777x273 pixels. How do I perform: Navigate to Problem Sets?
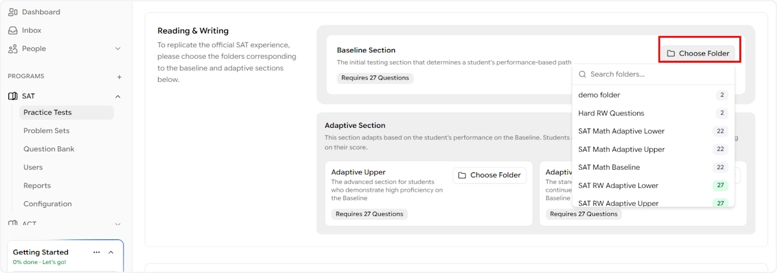click(46, 130)
